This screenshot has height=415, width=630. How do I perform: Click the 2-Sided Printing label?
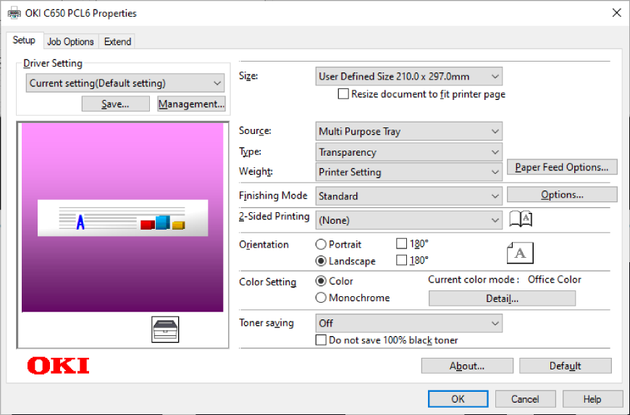[274, 217]
